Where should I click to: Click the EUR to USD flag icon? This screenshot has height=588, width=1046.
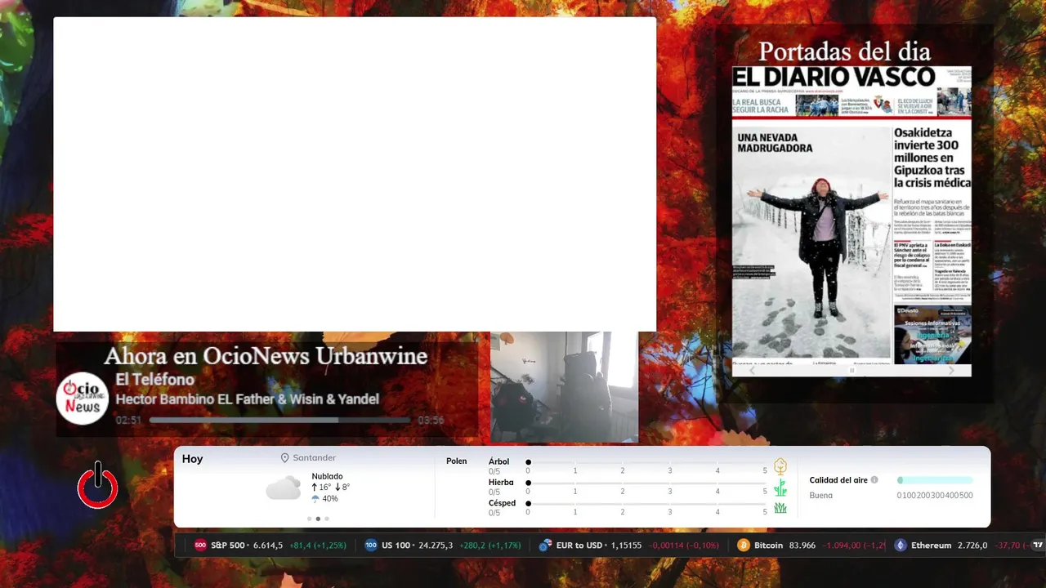tap(545, 546)
